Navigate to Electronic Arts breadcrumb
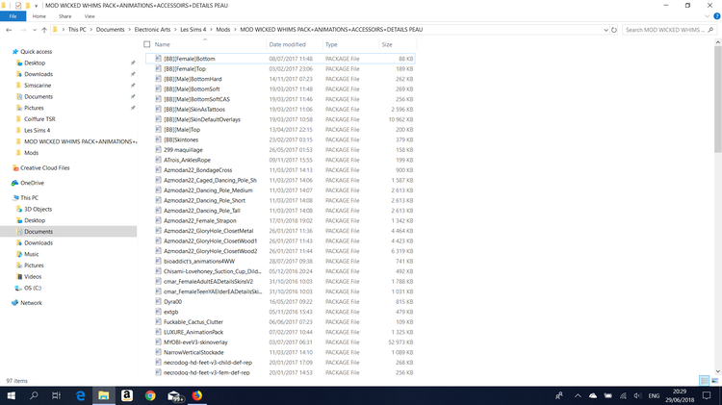Screen dimensions: 722x405 (152, 30)
